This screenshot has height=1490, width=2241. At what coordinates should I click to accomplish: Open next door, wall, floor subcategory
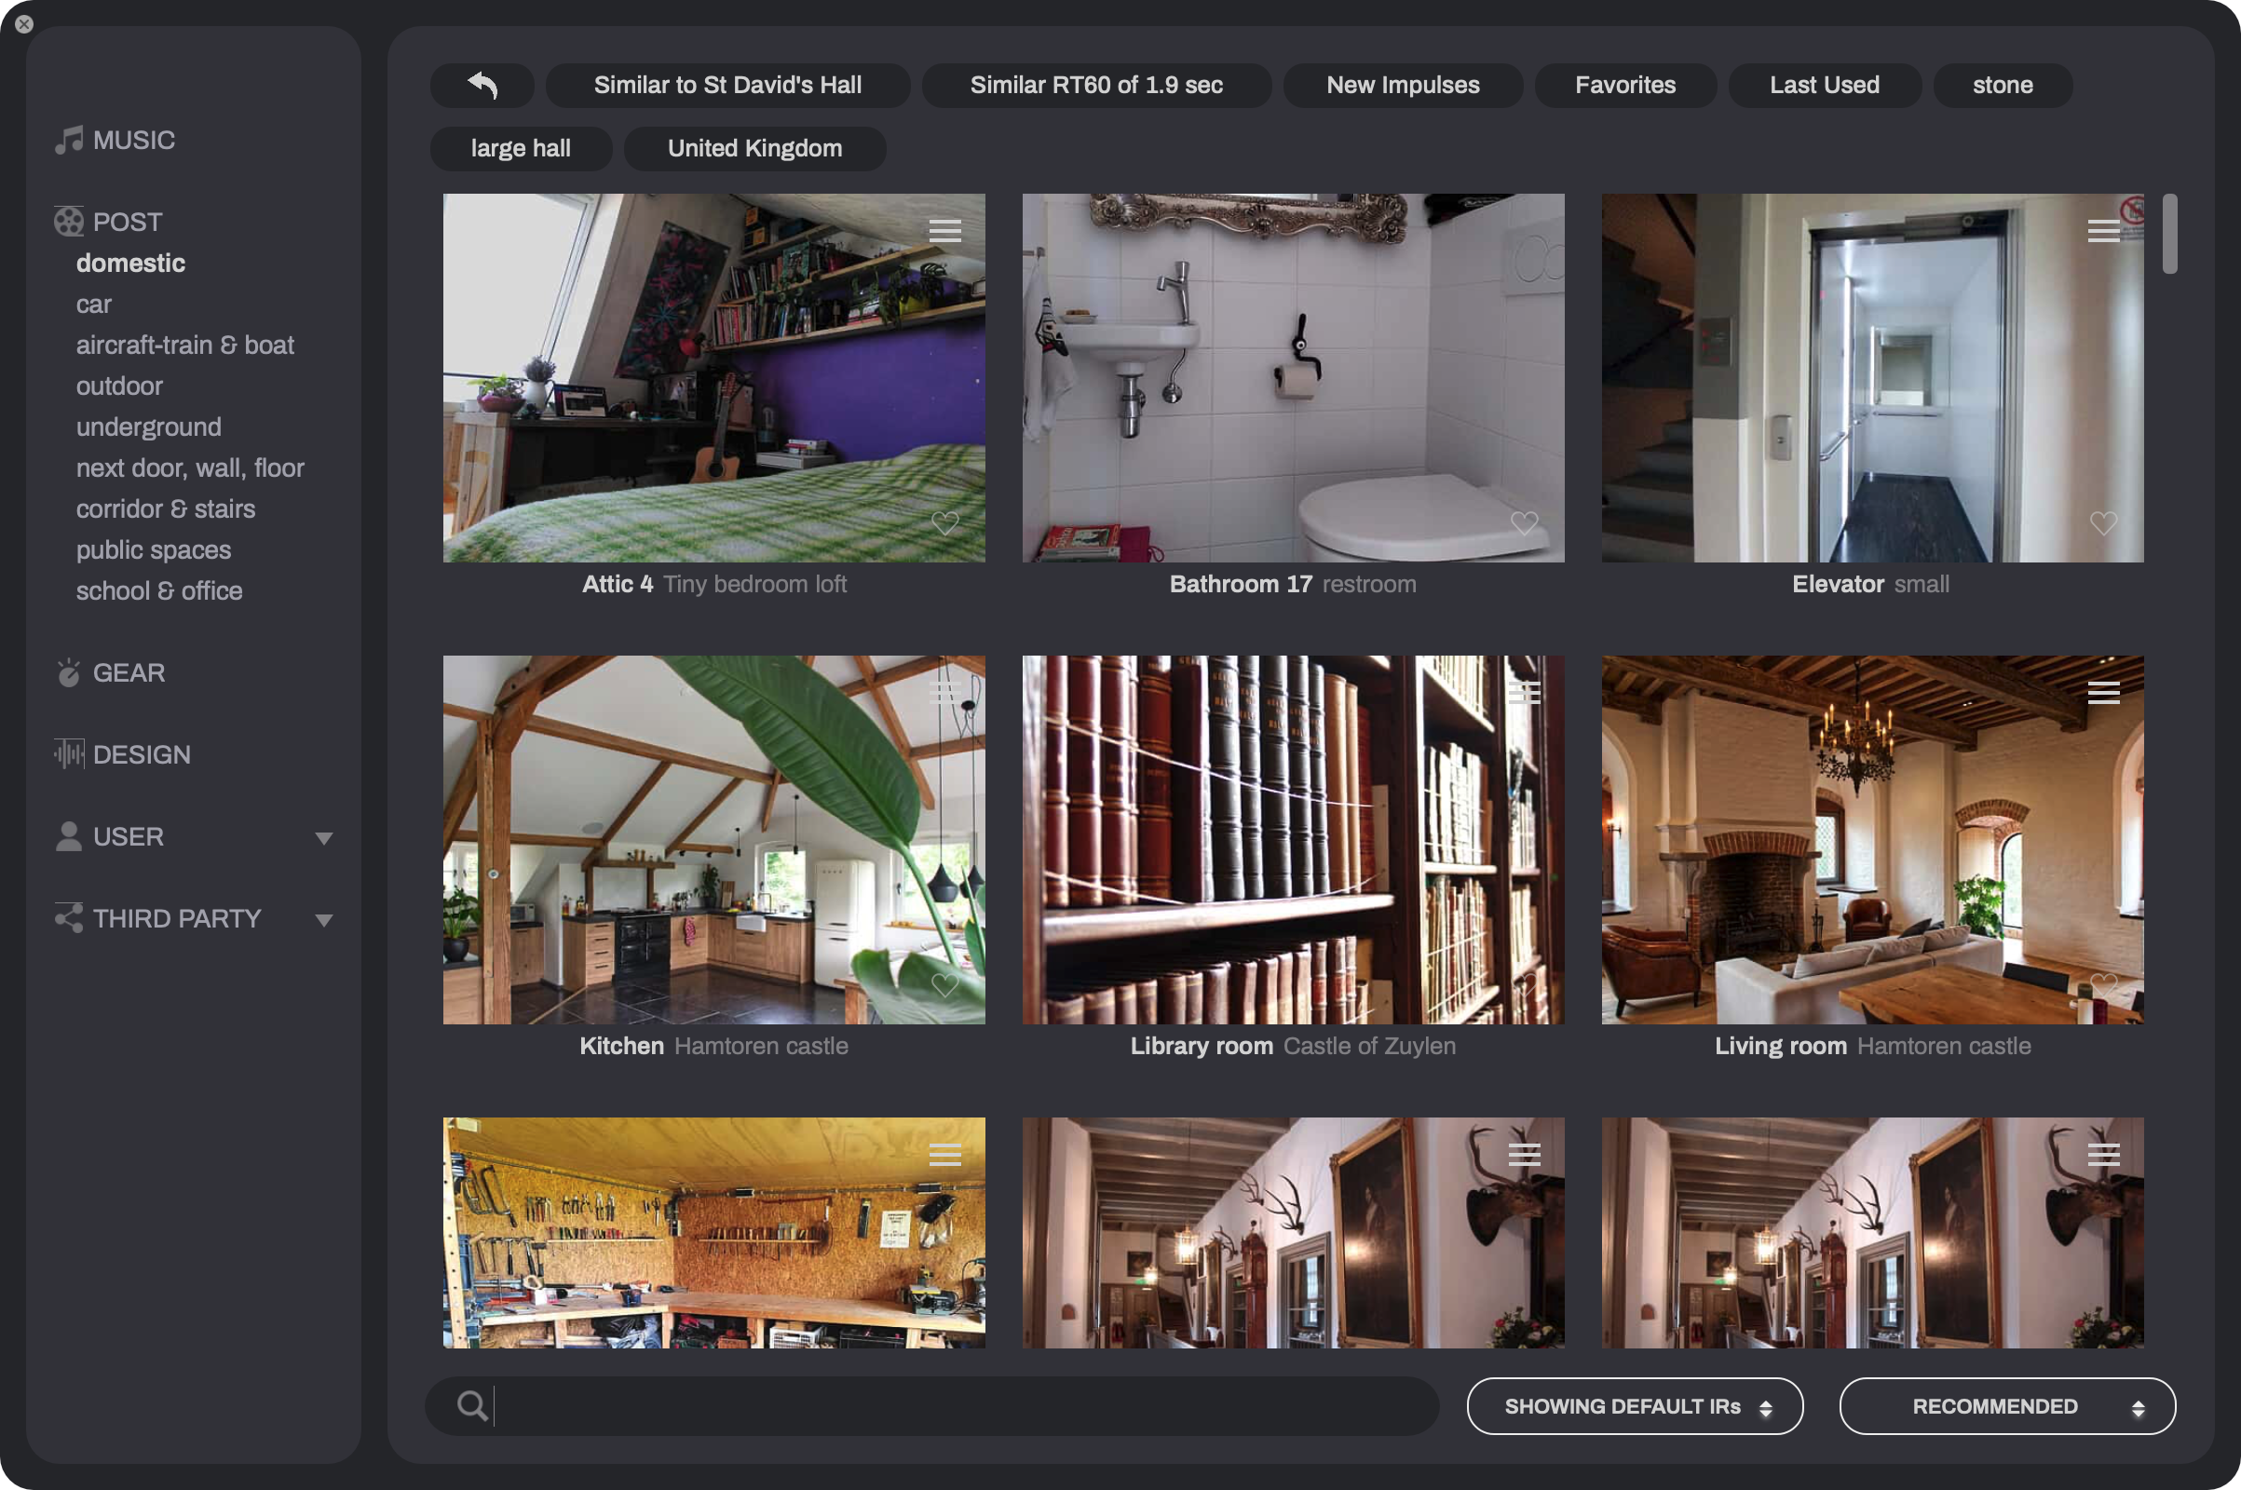pyautogui.click(x=190, y=467)
